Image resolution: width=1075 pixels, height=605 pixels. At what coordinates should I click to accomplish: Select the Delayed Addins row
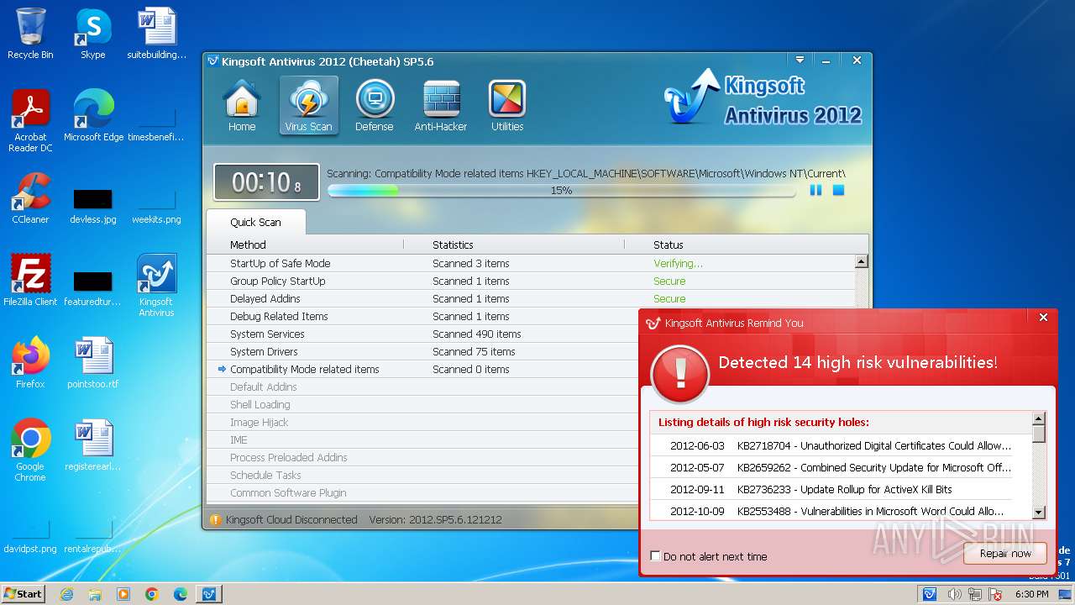[531, 298]
